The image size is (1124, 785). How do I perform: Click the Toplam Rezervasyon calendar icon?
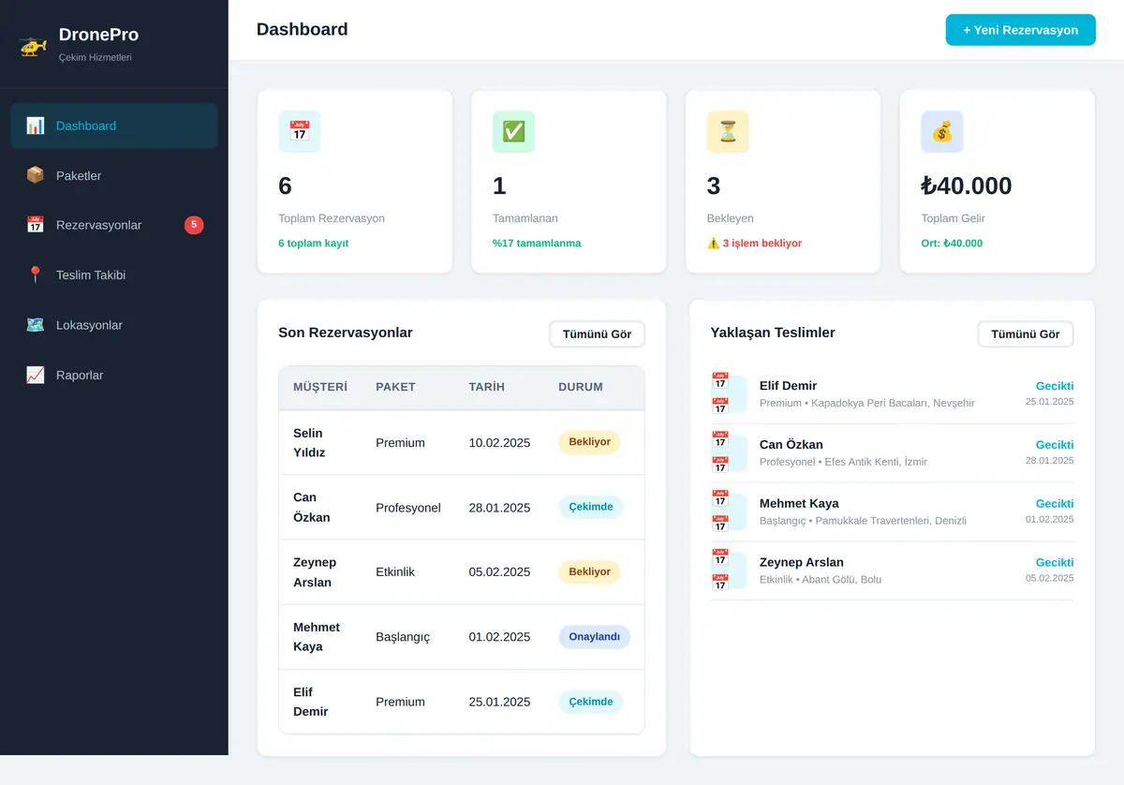click(x=300, y=131)
